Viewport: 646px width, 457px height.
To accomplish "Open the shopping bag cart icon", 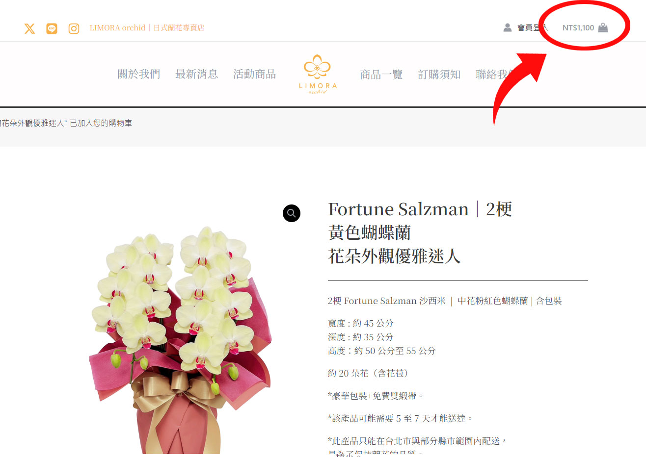I will 603,27.
